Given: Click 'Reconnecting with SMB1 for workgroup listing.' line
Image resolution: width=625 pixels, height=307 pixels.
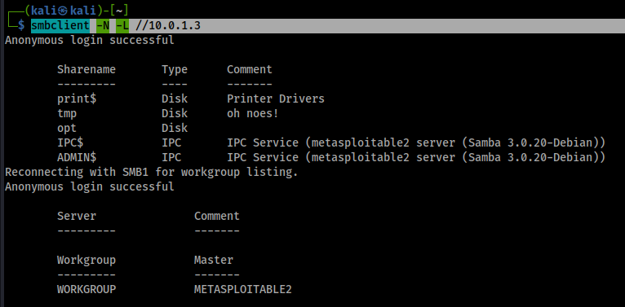Looking at the screenshot, I should click(152, 173).
